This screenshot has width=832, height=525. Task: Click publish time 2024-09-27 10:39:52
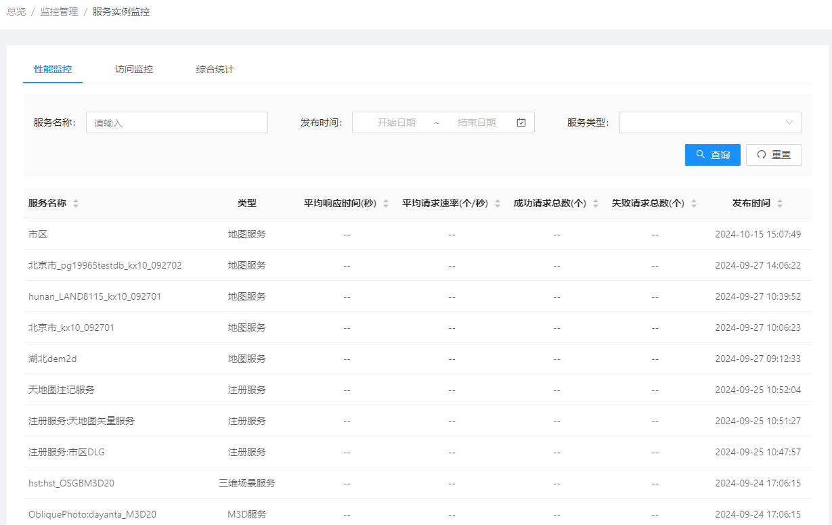pyautogui.click(x=758, y=296)
